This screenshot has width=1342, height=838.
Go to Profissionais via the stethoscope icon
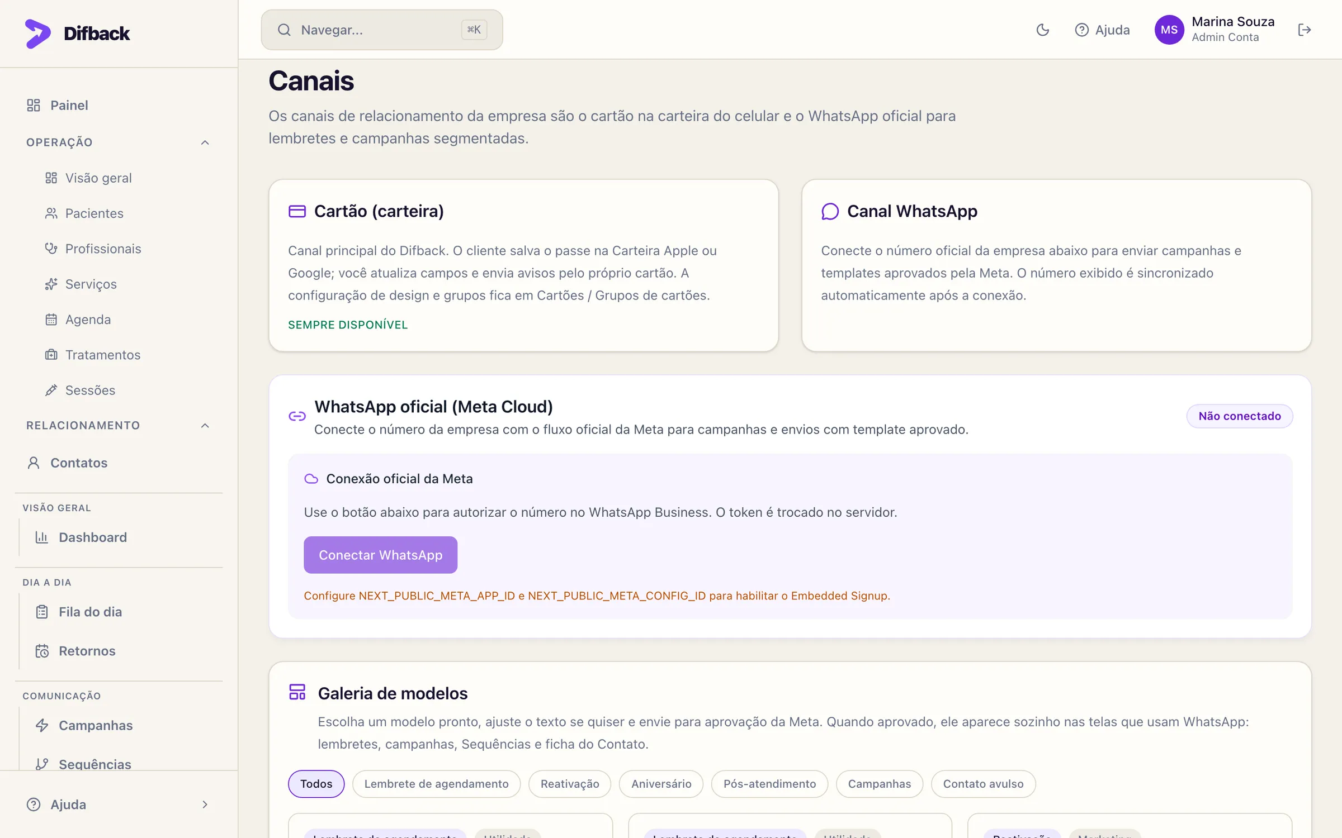tap(51, 249)
